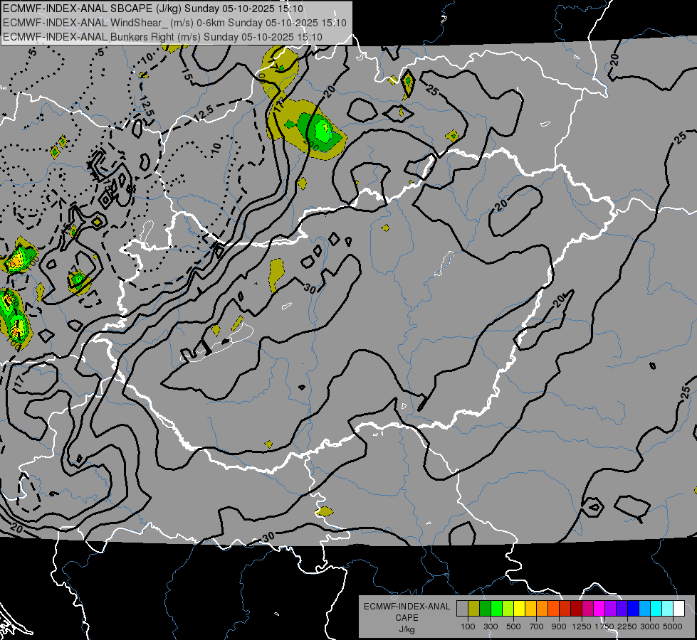Select the sky blue swatch ending at 3000
This screenshot has width=697, height=640.
pos(644,608)
